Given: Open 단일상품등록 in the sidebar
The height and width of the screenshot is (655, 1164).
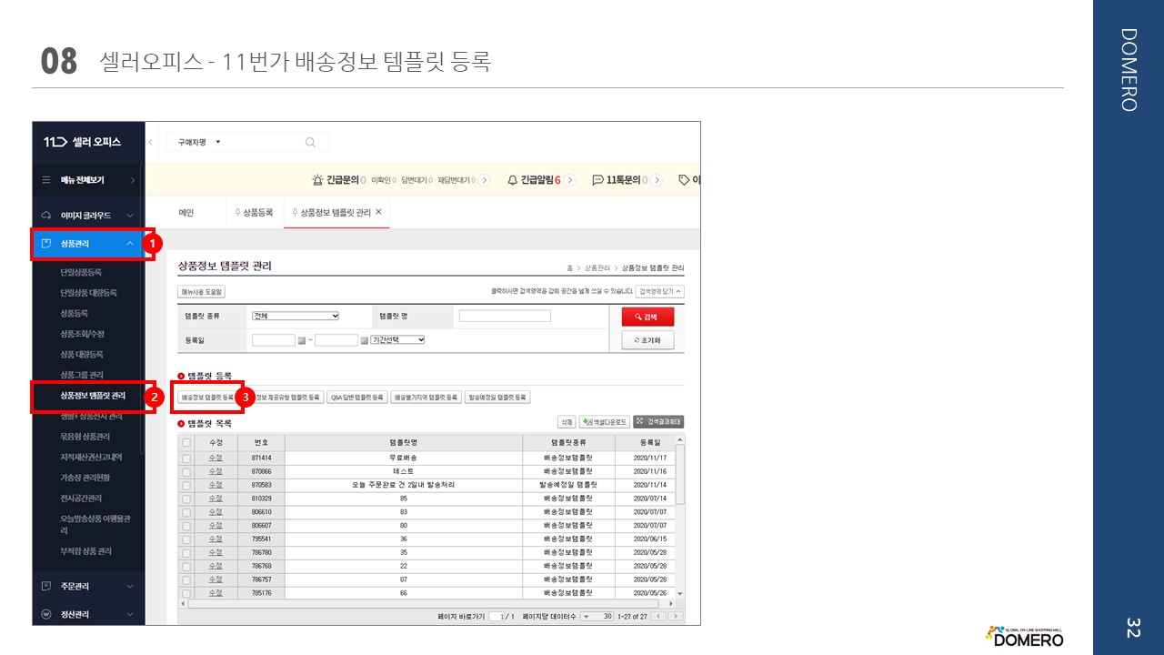Looking at the screenshot, I should coord(81,272).
